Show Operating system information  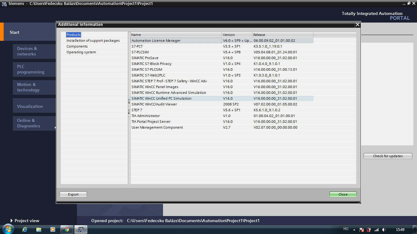pos(81,52)
